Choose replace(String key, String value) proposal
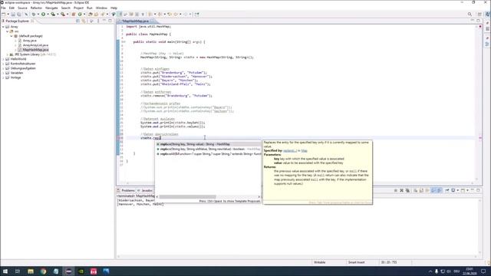 [x=208, y=144]
